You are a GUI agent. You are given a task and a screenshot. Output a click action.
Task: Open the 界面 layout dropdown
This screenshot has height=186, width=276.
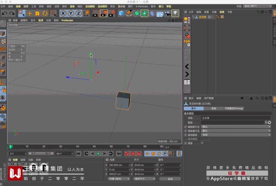tap(257, 6)
